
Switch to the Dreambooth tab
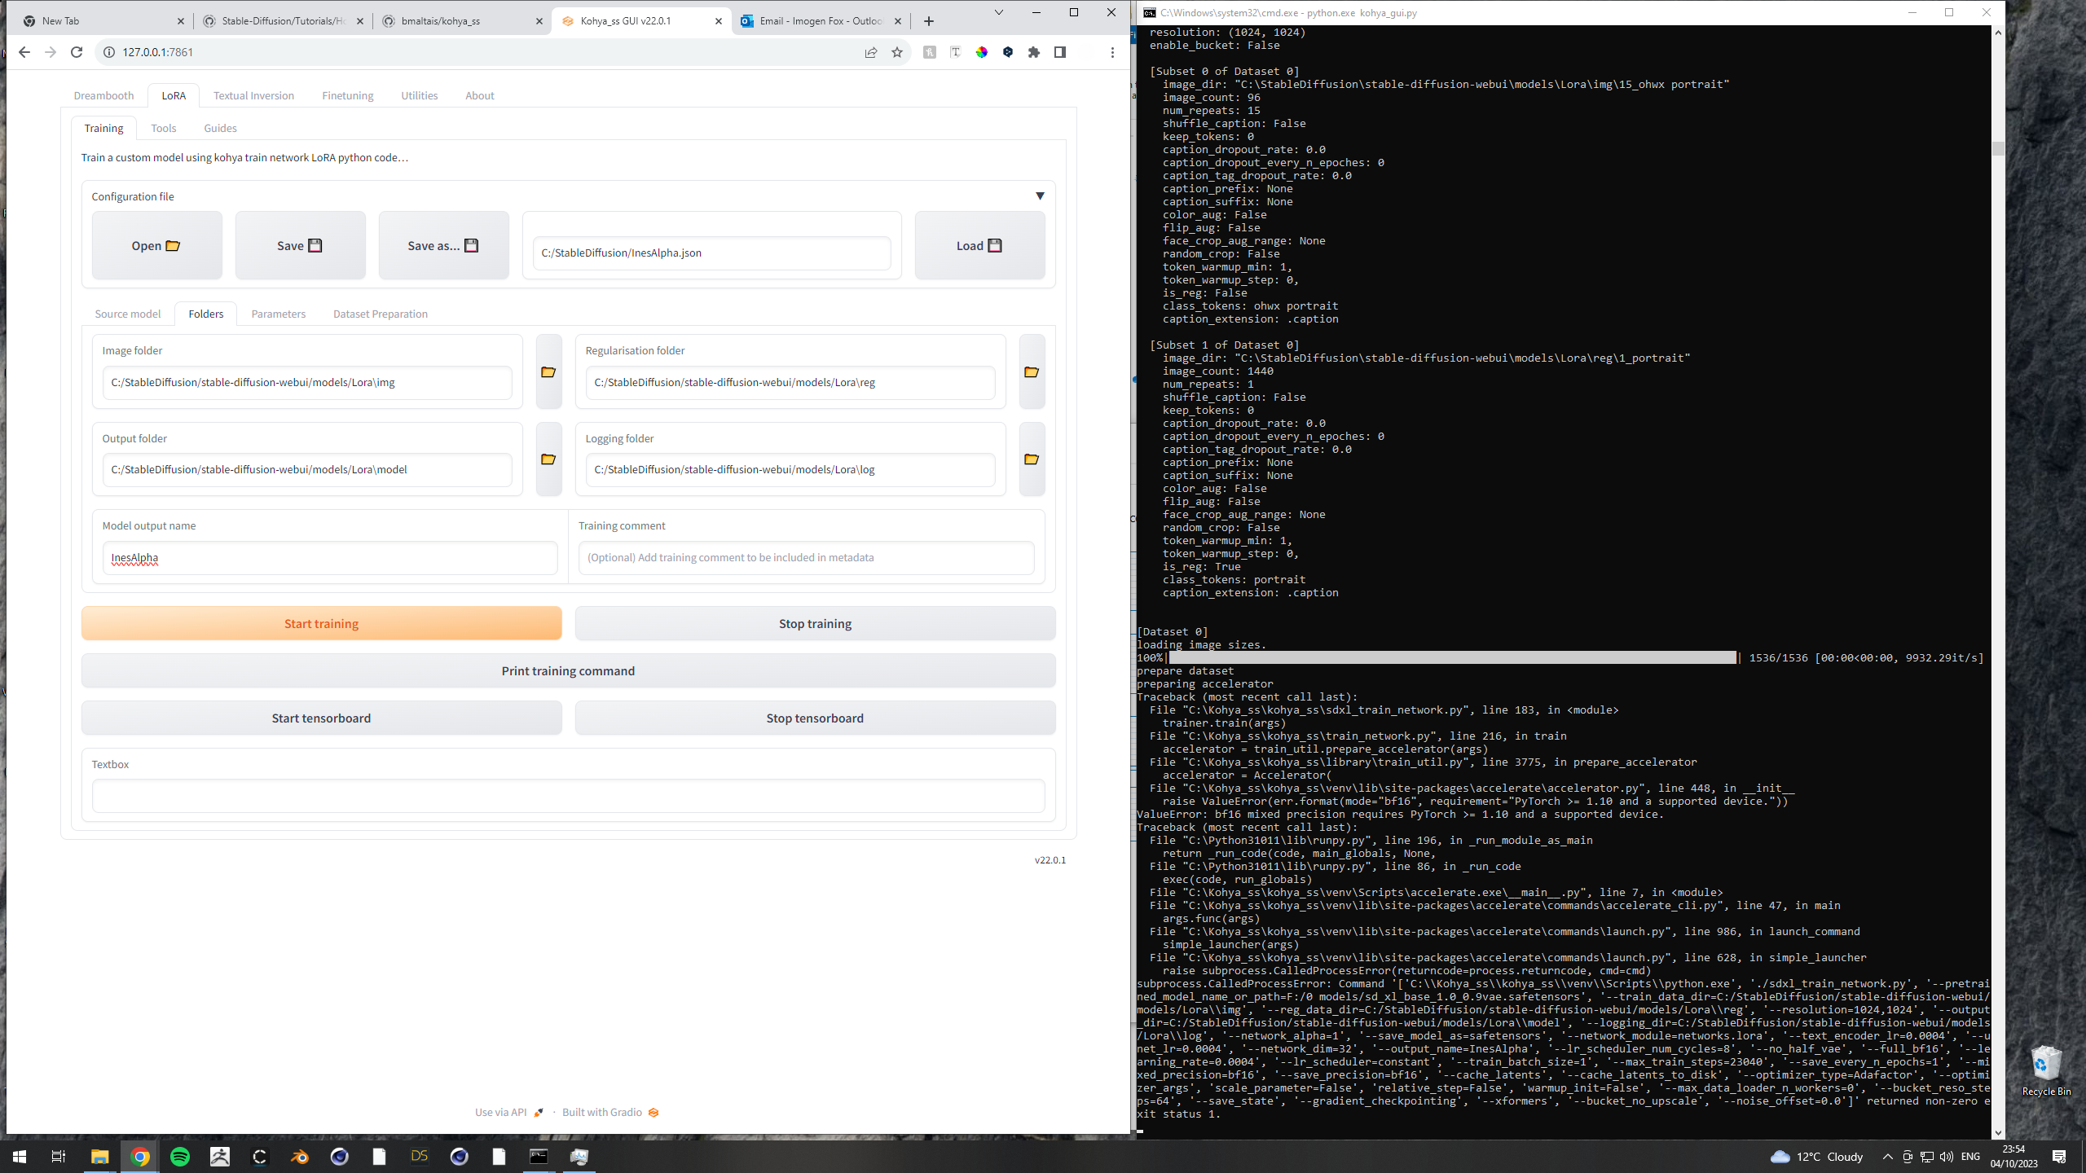point(103,95)
